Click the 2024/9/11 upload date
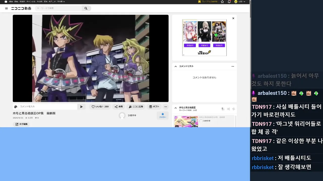 point(18,118)
